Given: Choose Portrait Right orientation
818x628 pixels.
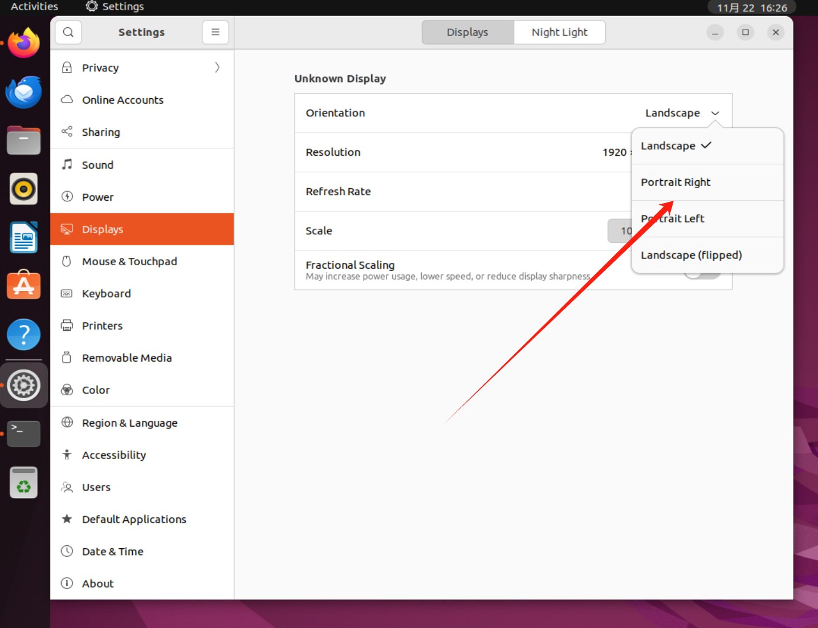Looking at the screenshot, I should pyautogui.click(x=675, y=183).
